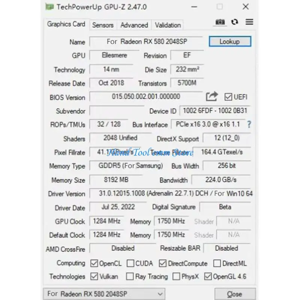Switch to the Graphics Card tab
Viewport: 300px width, 300px height.
click(66, 24)
